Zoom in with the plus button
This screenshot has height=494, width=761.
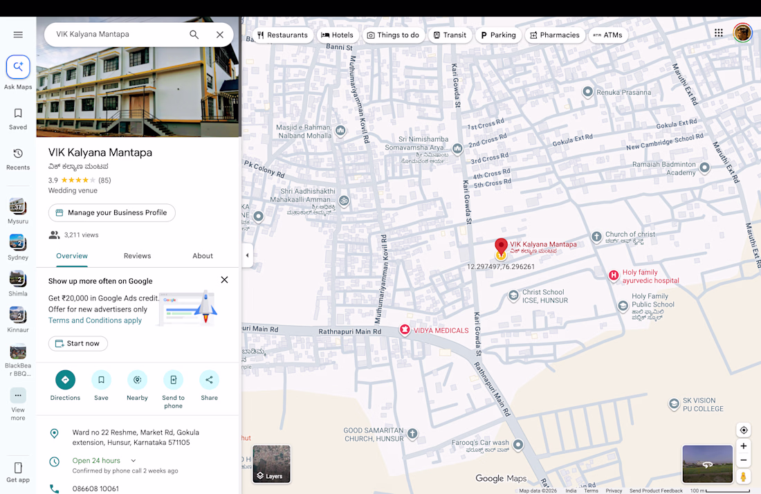[744, 446]
